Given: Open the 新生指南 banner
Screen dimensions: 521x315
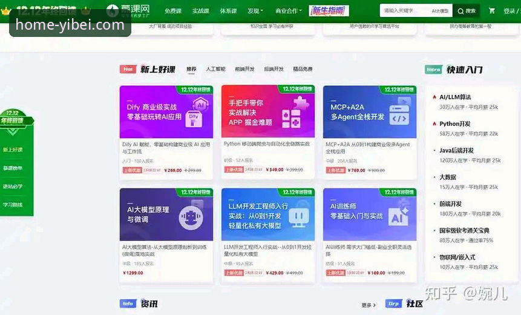Looking at the screenshot, I should (329, 11).
